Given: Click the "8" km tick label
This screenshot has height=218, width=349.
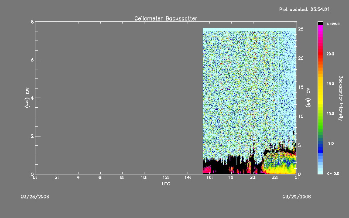Looking at the screenshot, I should (32, 22).
